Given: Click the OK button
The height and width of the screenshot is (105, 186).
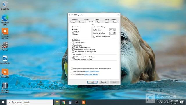Looking at the screenshot, I should coord(92,82).
